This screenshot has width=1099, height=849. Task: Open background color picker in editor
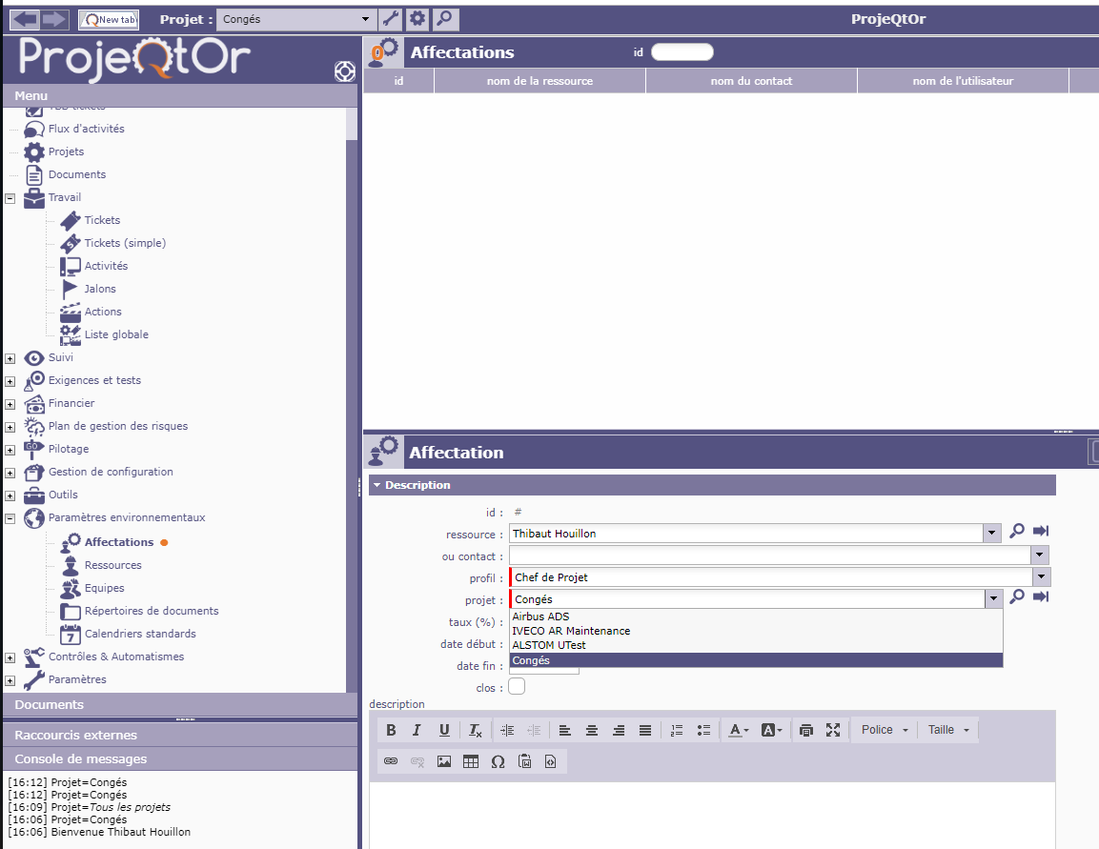[x=771, y=730]
